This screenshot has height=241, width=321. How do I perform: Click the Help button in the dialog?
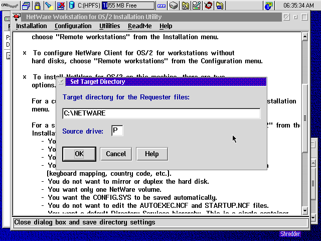(x=152, y=154)
